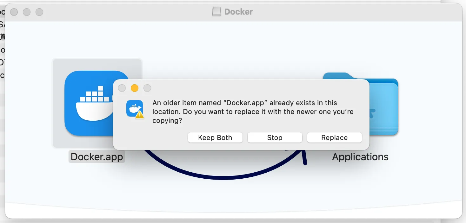Click the Docker window title text
The height and width of the screenshot is (223, 466).
(238, 12)
